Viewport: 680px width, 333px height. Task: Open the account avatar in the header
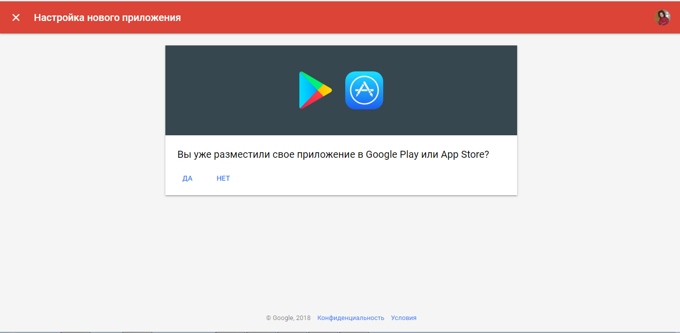coord(662,17)
